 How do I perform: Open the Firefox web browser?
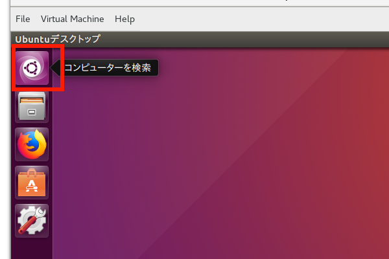click(x=32, y=144)
